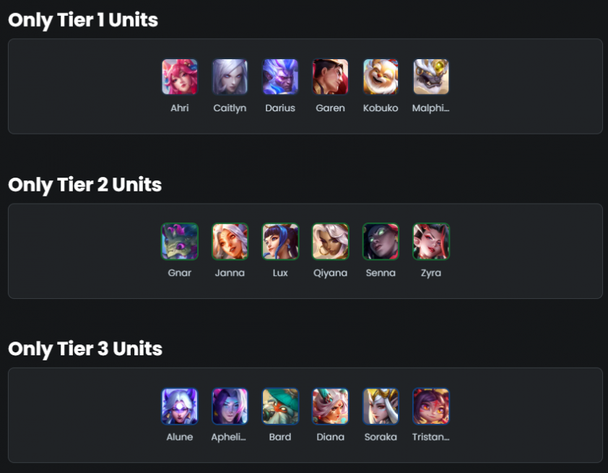The image size is (608, 473).
Task: Choose the Qiyana champion portrait
Action: pyautogui.click(x=331, y=241)
